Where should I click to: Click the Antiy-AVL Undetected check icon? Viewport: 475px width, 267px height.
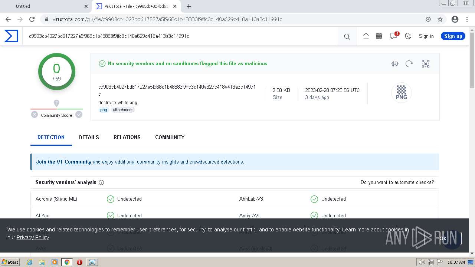click(314, 215)
